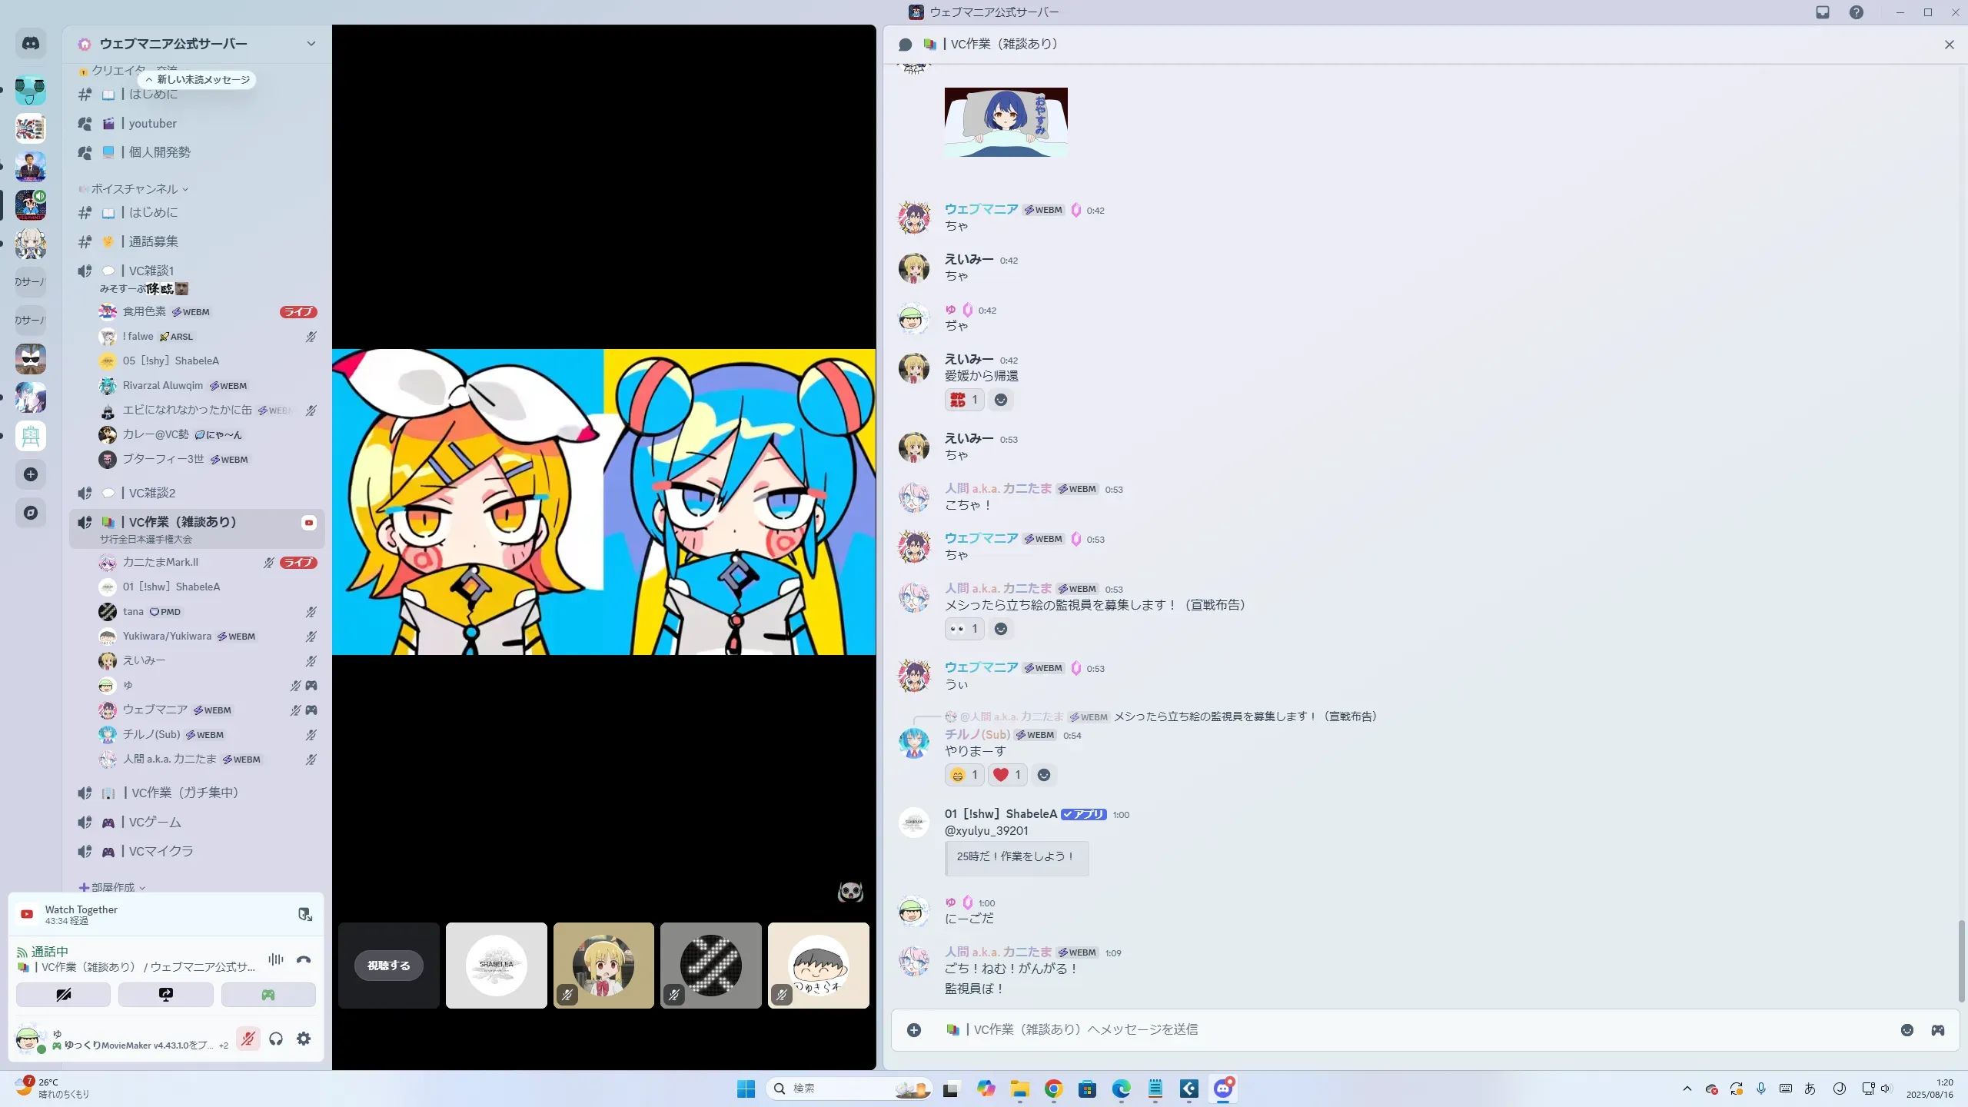Click the attach file plus button
The width and height of the screenshot is (1968, 1107).
(x=914, y=1030)
